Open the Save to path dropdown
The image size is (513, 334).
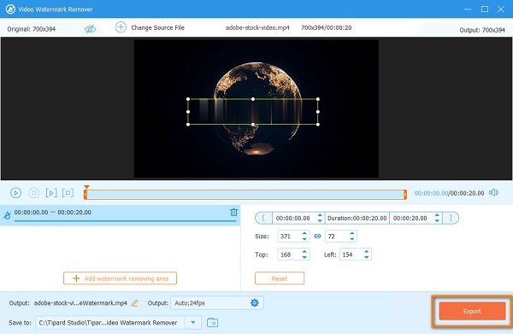pyautogui.click(x=193, y=323)
